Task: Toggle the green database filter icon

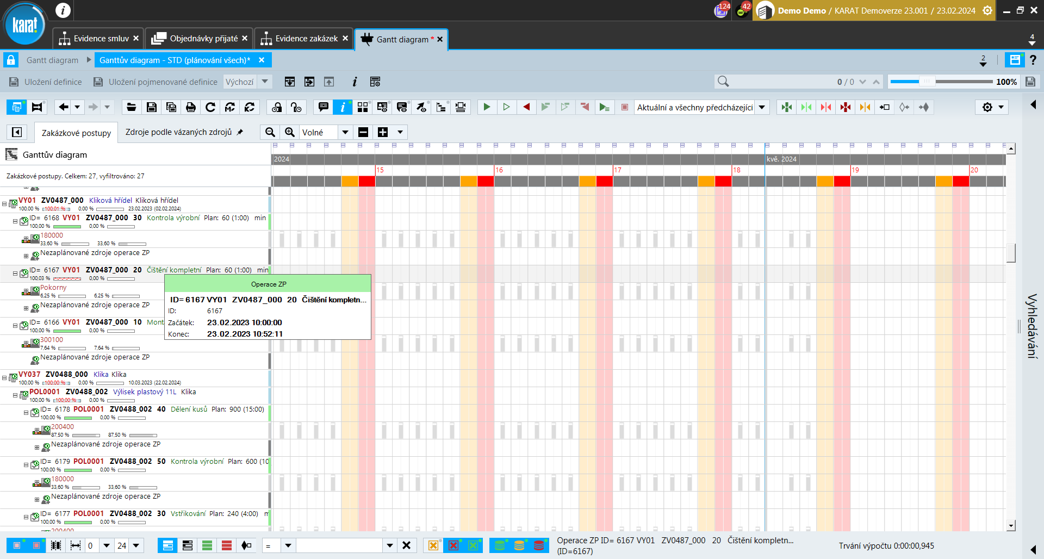Action: (x=499, y=545)
